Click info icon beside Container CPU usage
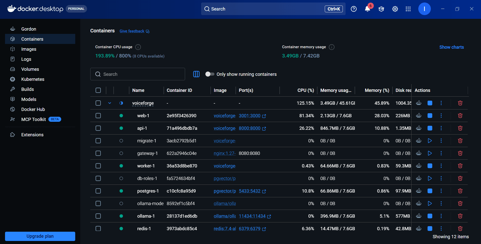481x244 pixels. [x=138, y=47]
